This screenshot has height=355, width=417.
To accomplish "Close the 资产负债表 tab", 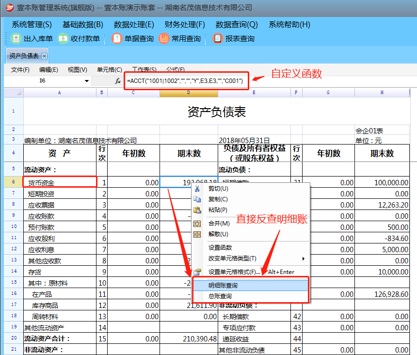I will pyautogui.click(x=45, y=56).
